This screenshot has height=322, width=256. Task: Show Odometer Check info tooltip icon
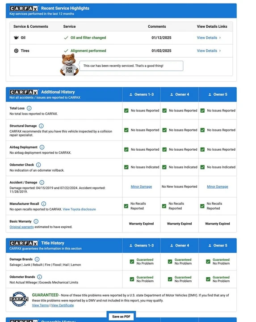click(38, 165)
